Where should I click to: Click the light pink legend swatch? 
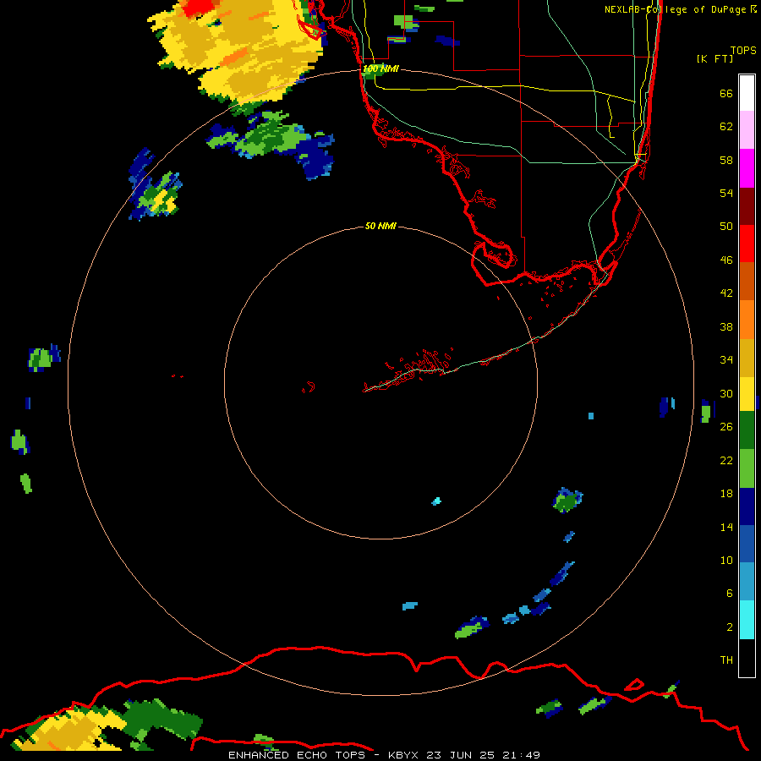tap(747, 130)
